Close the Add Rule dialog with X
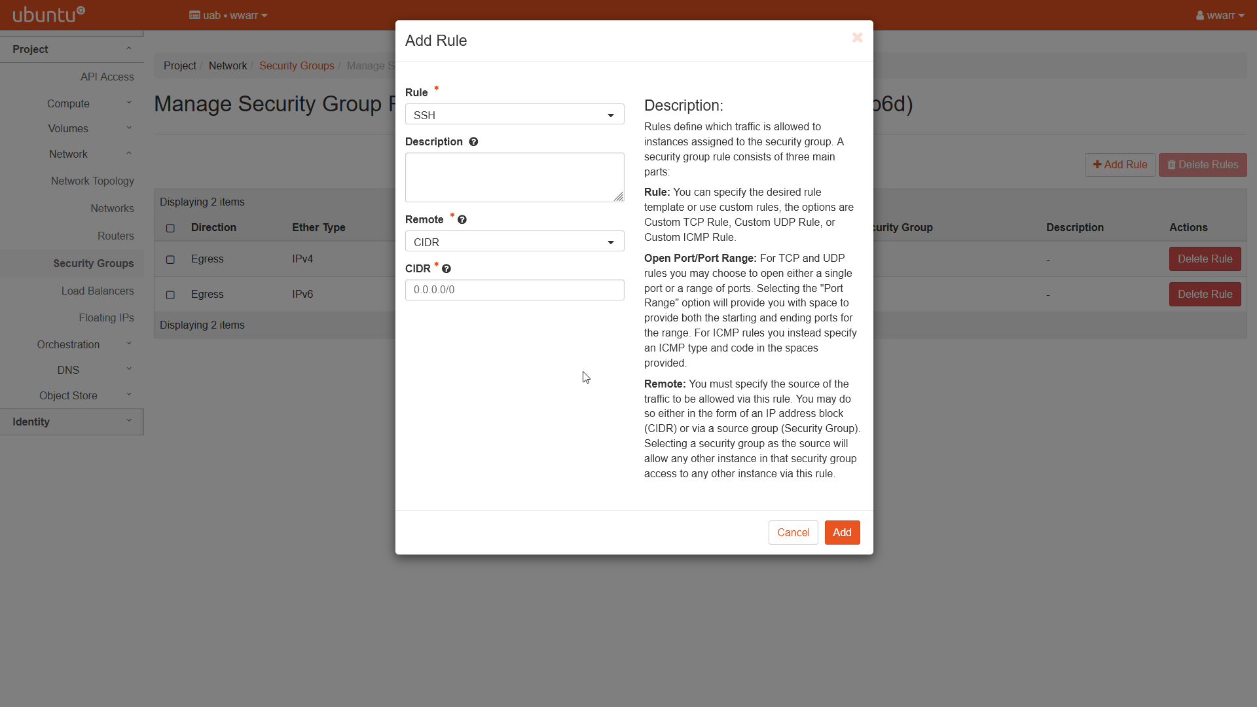 pos(857,38)
